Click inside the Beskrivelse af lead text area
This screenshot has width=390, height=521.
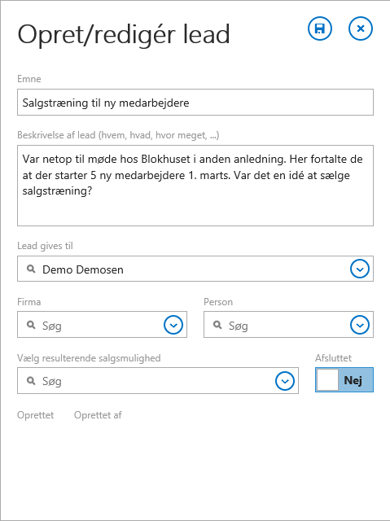(x=195, y=186)
